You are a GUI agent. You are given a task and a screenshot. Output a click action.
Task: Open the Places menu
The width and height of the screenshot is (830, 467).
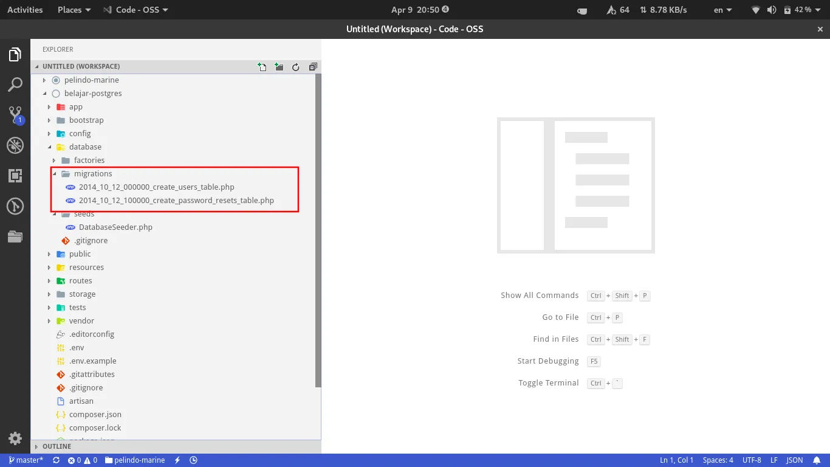tap(74, 10)
